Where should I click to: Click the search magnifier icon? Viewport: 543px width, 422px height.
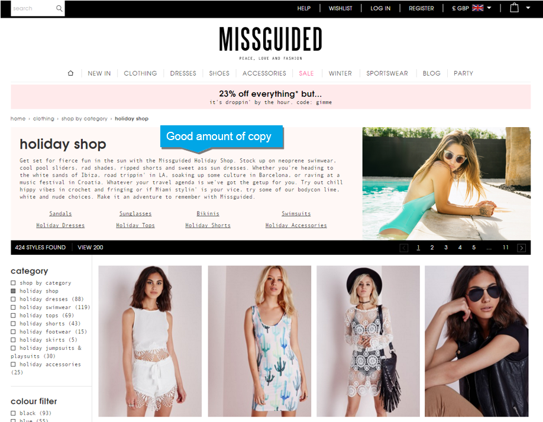pyautogui.click(x=59, y=8)
